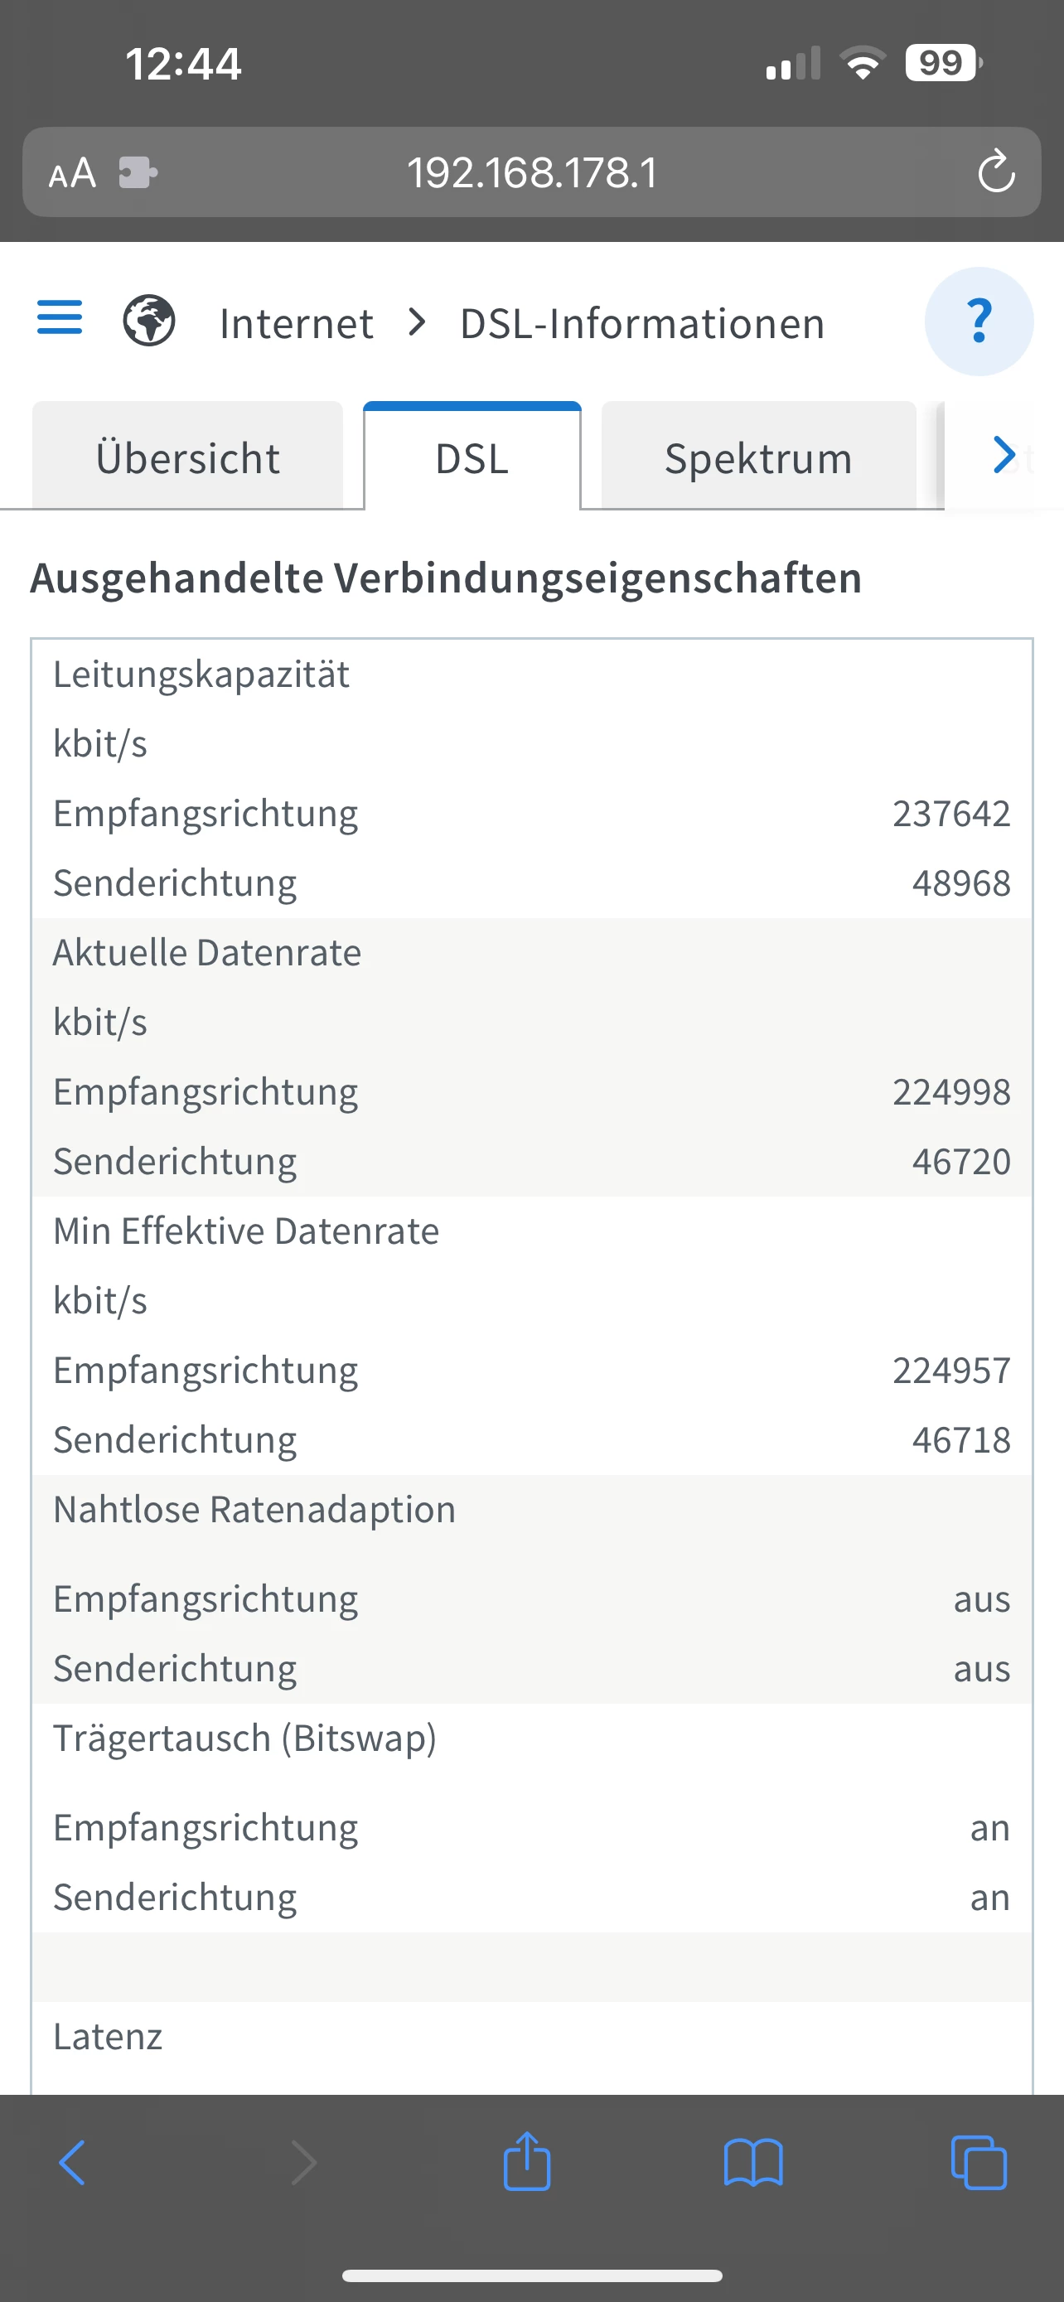Open the hamburger navigation menu
The image size is (1064, 2302).
click(x=60, y=318)
